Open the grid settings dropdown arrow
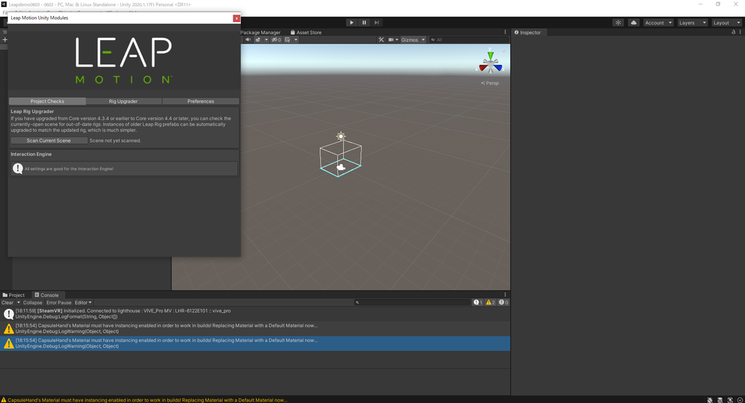 tap(296, 39)
